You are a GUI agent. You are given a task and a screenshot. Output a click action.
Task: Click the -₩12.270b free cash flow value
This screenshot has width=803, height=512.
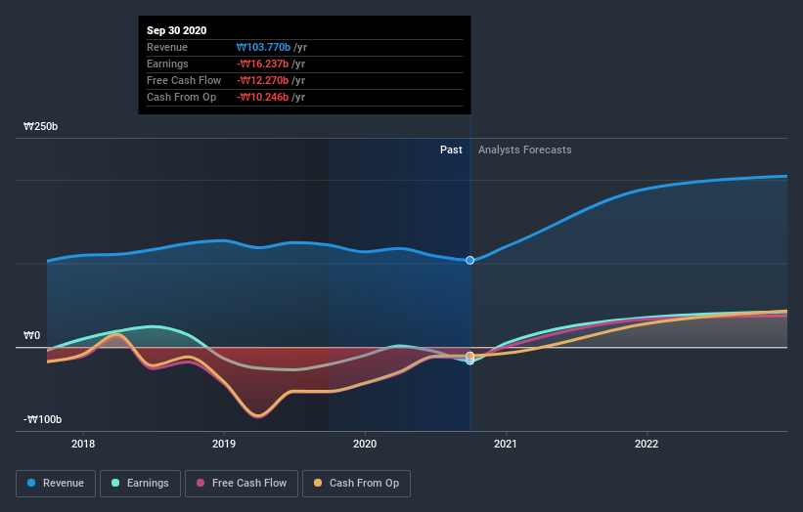click(263, 80)
